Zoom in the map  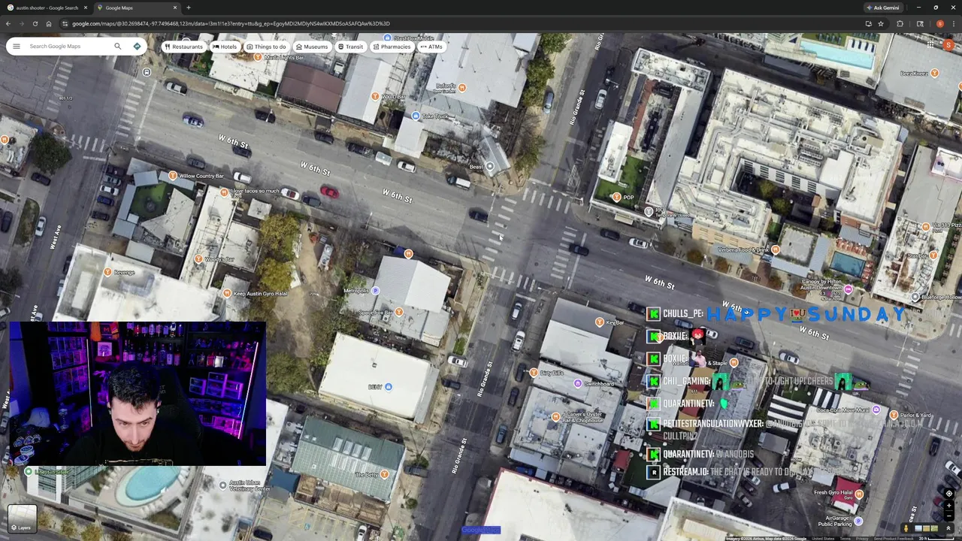tap(949, 506)
